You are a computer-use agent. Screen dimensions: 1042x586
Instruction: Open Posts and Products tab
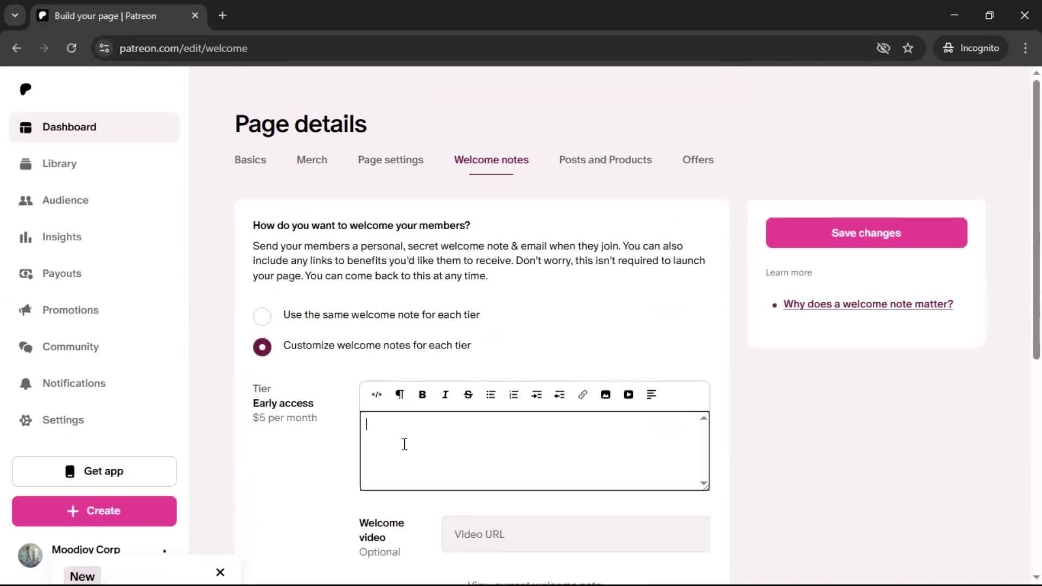coord(606,160)
